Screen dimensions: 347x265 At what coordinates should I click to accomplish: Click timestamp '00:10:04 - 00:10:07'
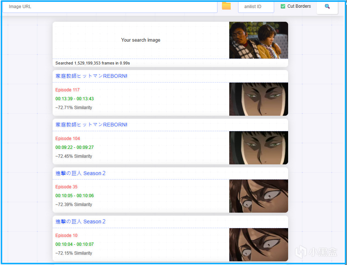[x=75, y=244]
